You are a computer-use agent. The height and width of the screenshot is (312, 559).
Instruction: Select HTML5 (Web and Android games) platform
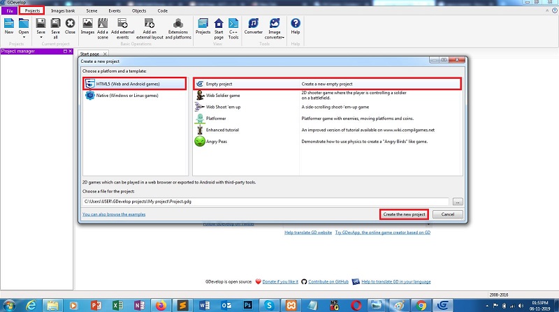[x=135, y=84]
